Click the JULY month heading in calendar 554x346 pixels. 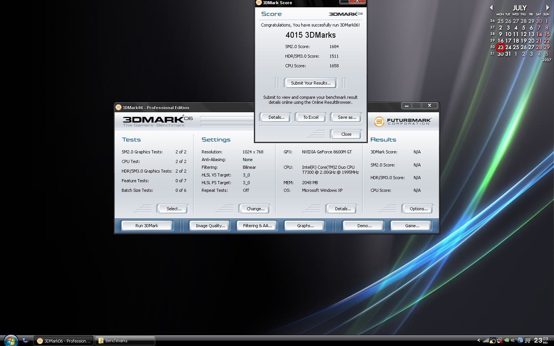click(x=519, y=8)
